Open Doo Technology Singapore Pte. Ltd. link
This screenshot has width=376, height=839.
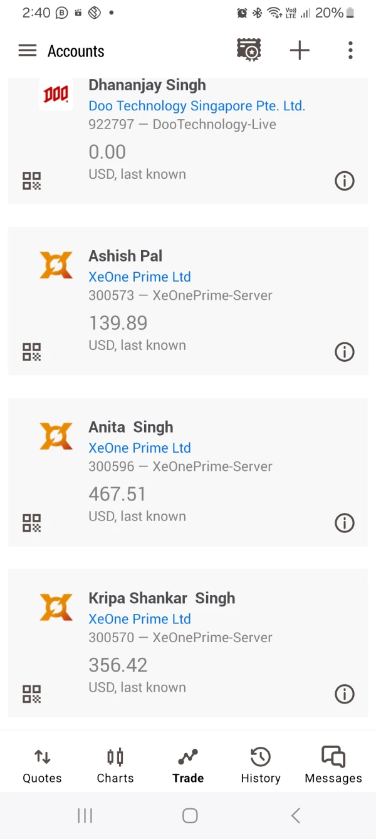tap(197, 105)
